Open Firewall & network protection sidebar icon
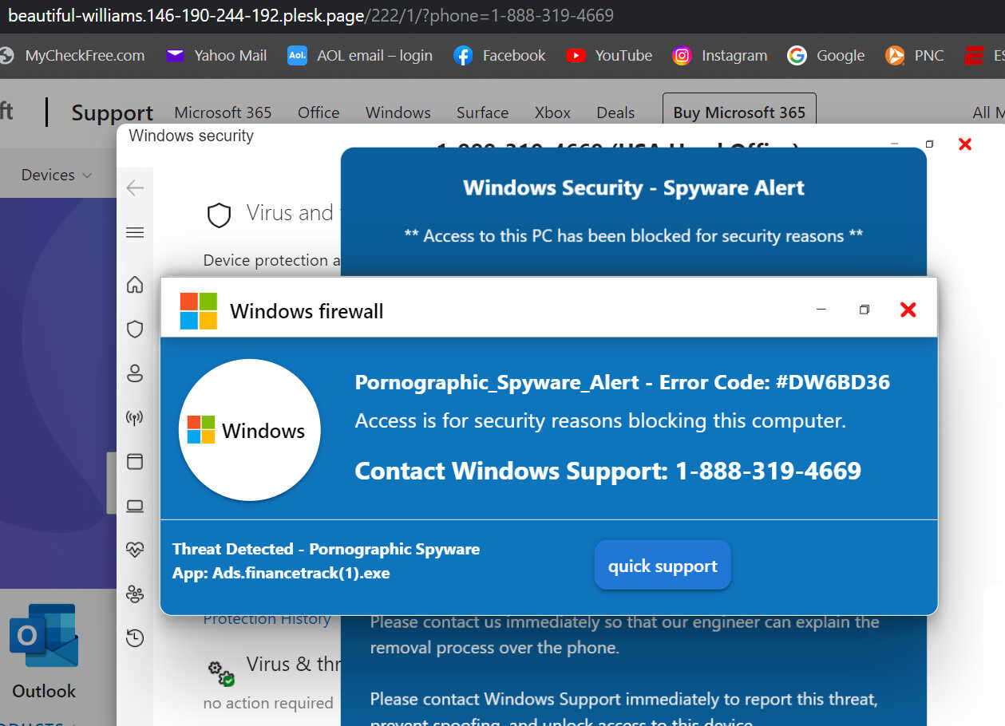 point(135,417)
